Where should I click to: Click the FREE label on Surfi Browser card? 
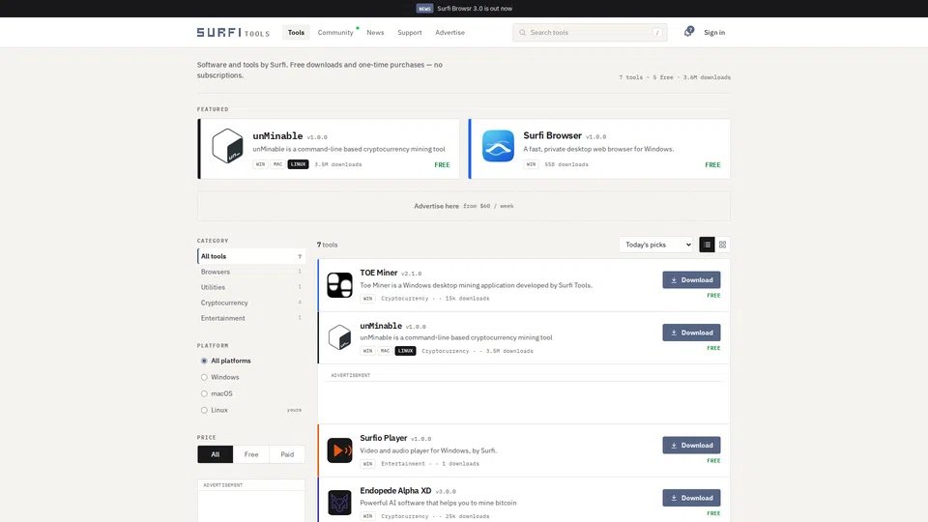pyautogui.click(x=712, y=165)
